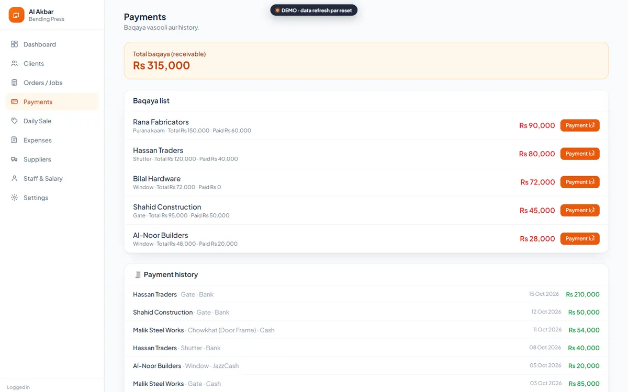Image resolution: width=628 pixels, height=392 pixels.
Task: Click the Rs 72,000 outstanding amount
Action: tap(537, 182)
